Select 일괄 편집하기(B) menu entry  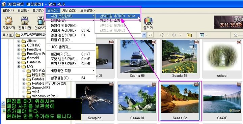71,35
